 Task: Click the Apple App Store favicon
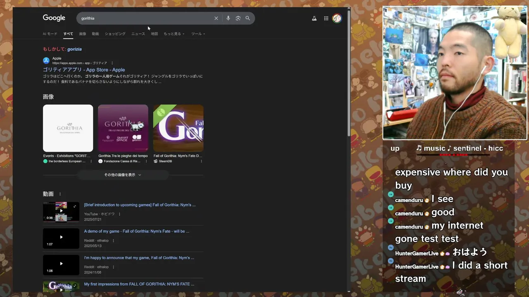pyautogui.click(x=46, y=61)
